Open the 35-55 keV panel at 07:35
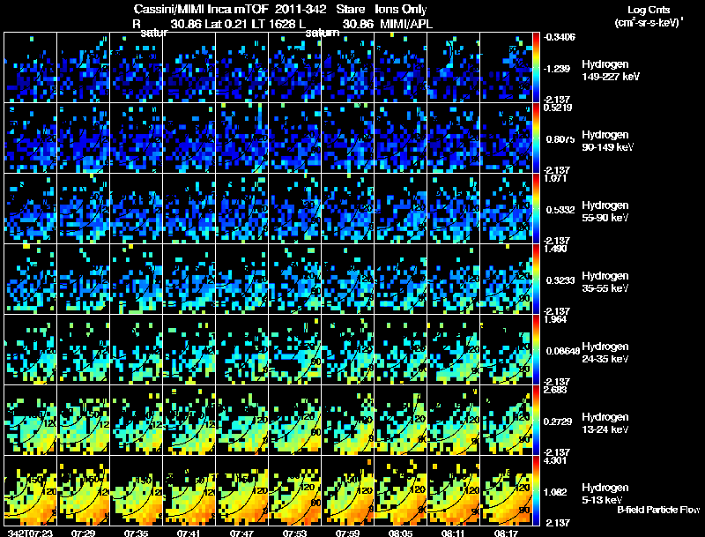Screen dimensions: 705x537 point(137,280)
